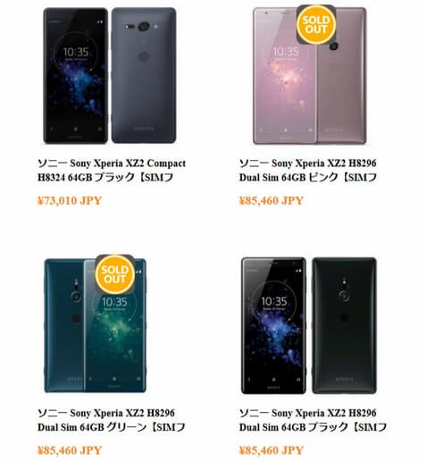Select front screen of black XZ2 Dual Sim
This screenshot has height=462, width=427.
pyautogui.click(x=273, y=325)
